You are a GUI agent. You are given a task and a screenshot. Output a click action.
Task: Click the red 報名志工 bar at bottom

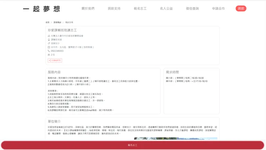click(133, 145)
